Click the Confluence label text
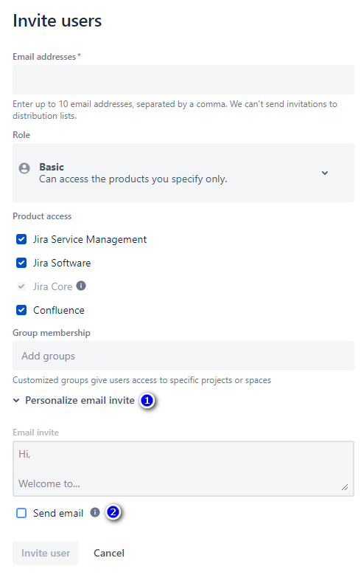 point(59,310)
